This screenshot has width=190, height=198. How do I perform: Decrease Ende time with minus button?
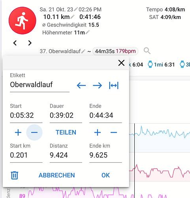pos(114,132)
